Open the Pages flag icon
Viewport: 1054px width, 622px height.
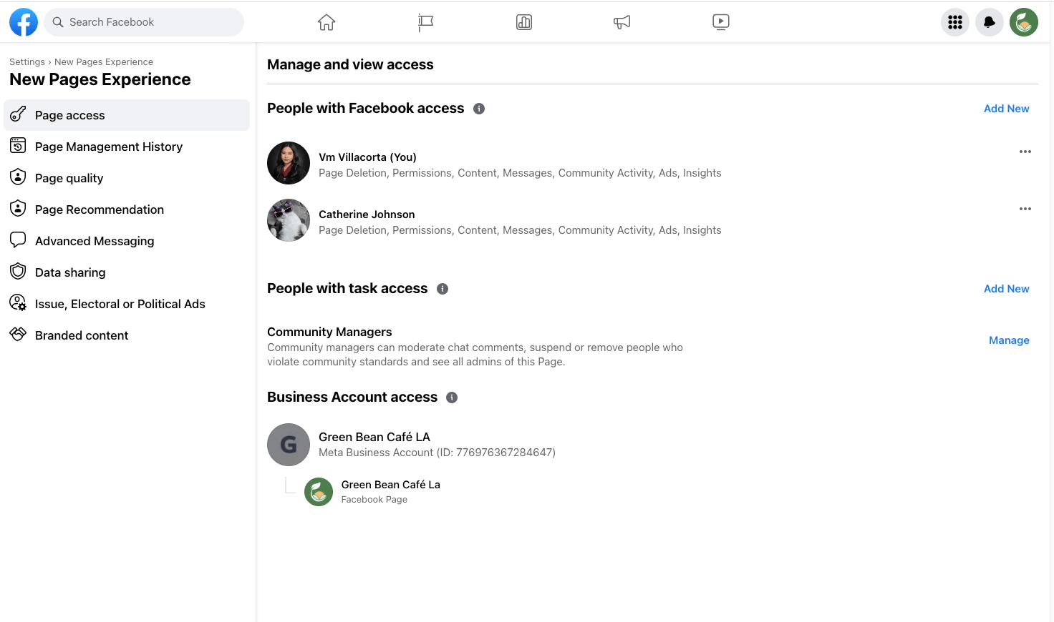coord(425,22)
